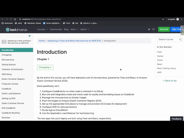This screenshot has width=184, height=138.
Task: Open the test bookmark
Action: (75, 23)
